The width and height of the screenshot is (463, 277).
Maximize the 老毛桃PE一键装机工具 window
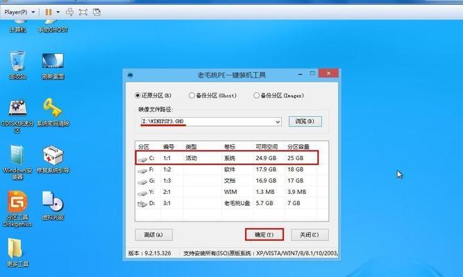point(312,73)
